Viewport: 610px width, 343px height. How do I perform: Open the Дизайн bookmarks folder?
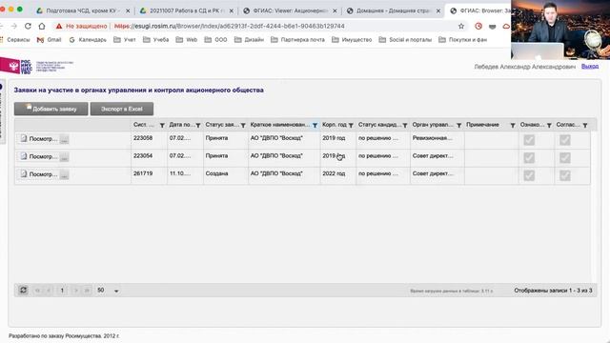pyautogui.click(x=249, y=40)
